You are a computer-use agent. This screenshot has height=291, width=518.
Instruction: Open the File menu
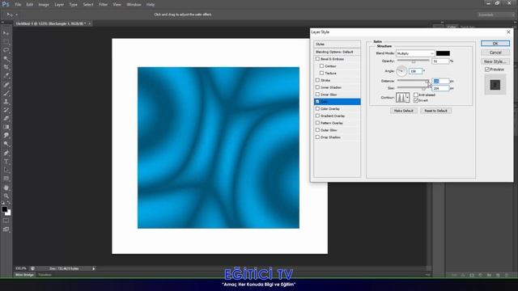point(18,5)
